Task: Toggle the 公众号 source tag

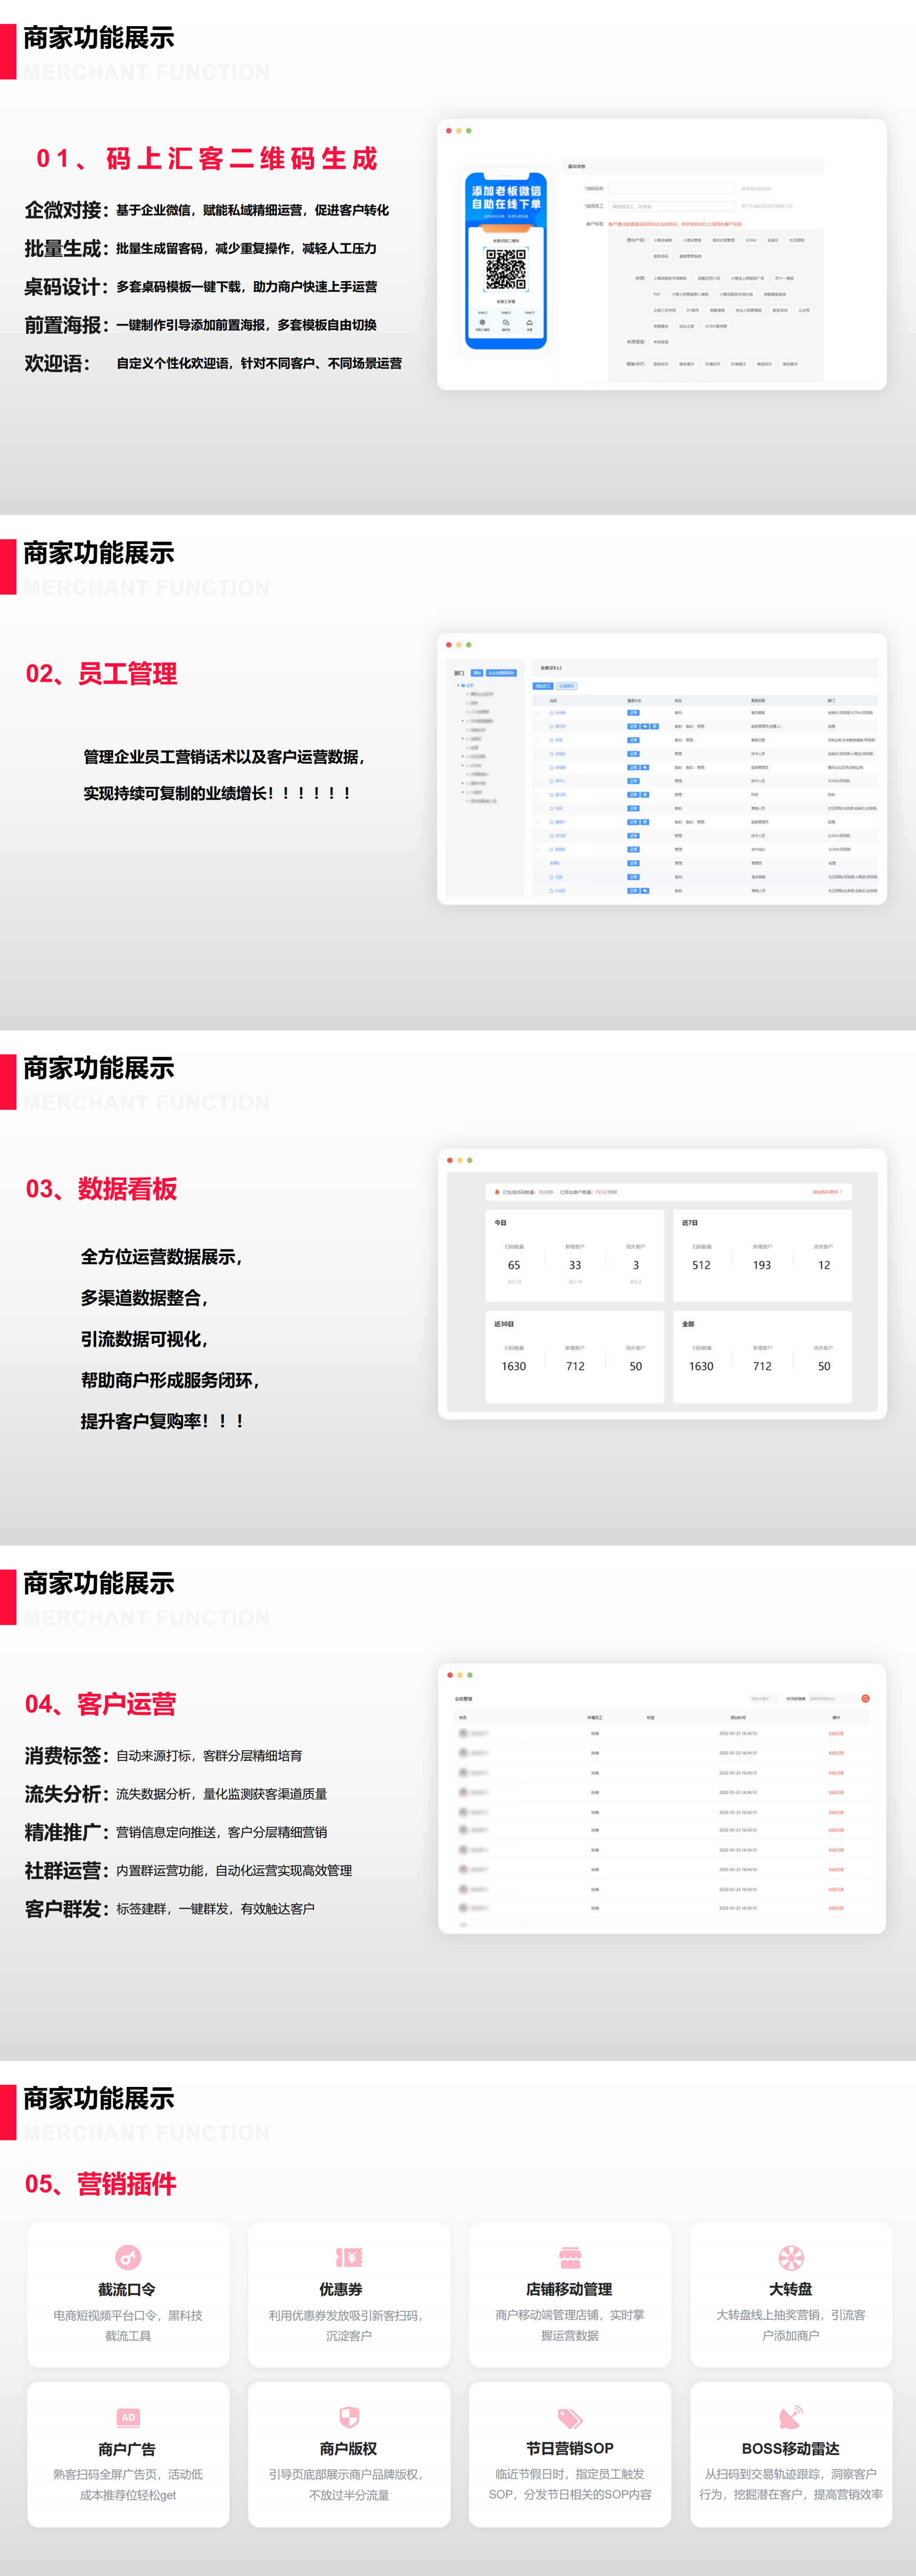Action: click(804, 311)
